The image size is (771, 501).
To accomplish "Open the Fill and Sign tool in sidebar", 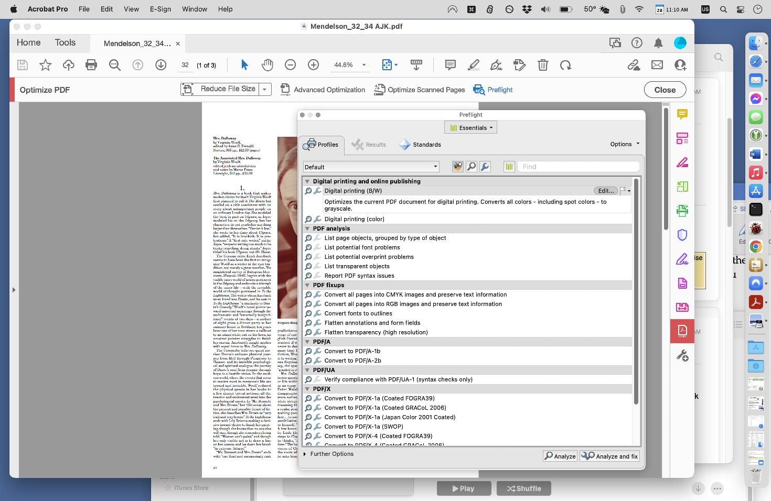I will 682,259.
